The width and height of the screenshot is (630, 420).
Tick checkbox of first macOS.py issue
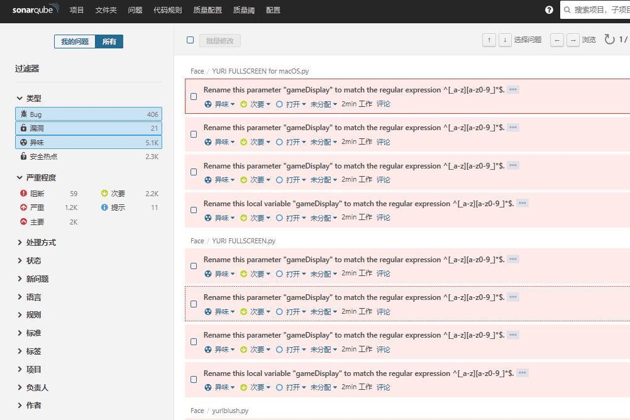[x=194, y=96]
